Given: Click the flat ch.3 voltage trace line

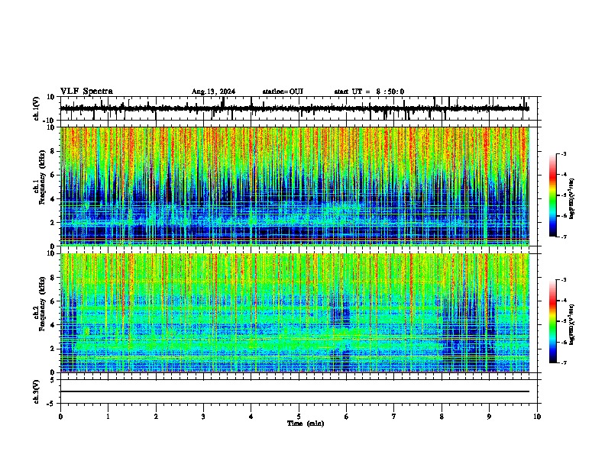Looking at the screenshot, I should click(295, 391).
